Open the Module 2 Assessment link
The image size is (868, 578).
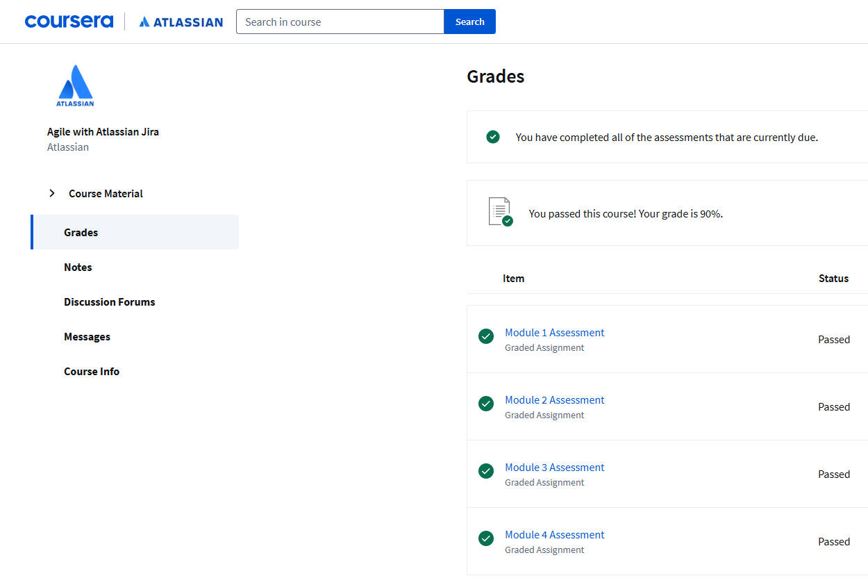coord(554,399)
